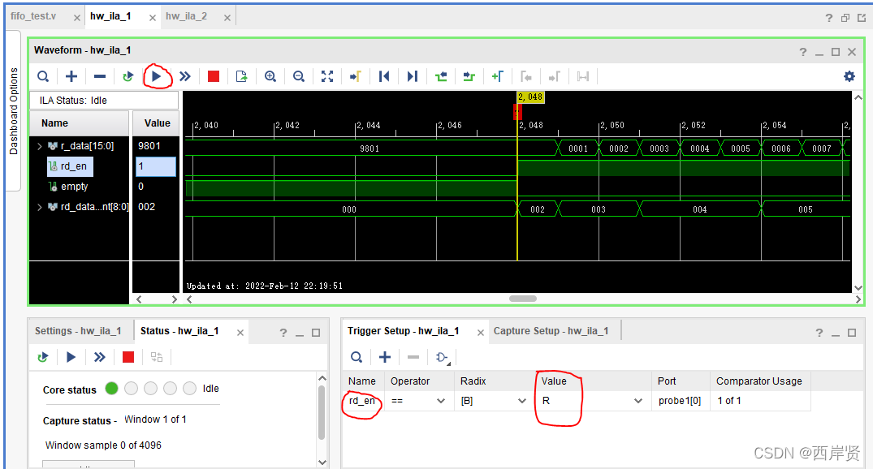
Task: Run trigger immediate in the Status panel
Action: 100,357
